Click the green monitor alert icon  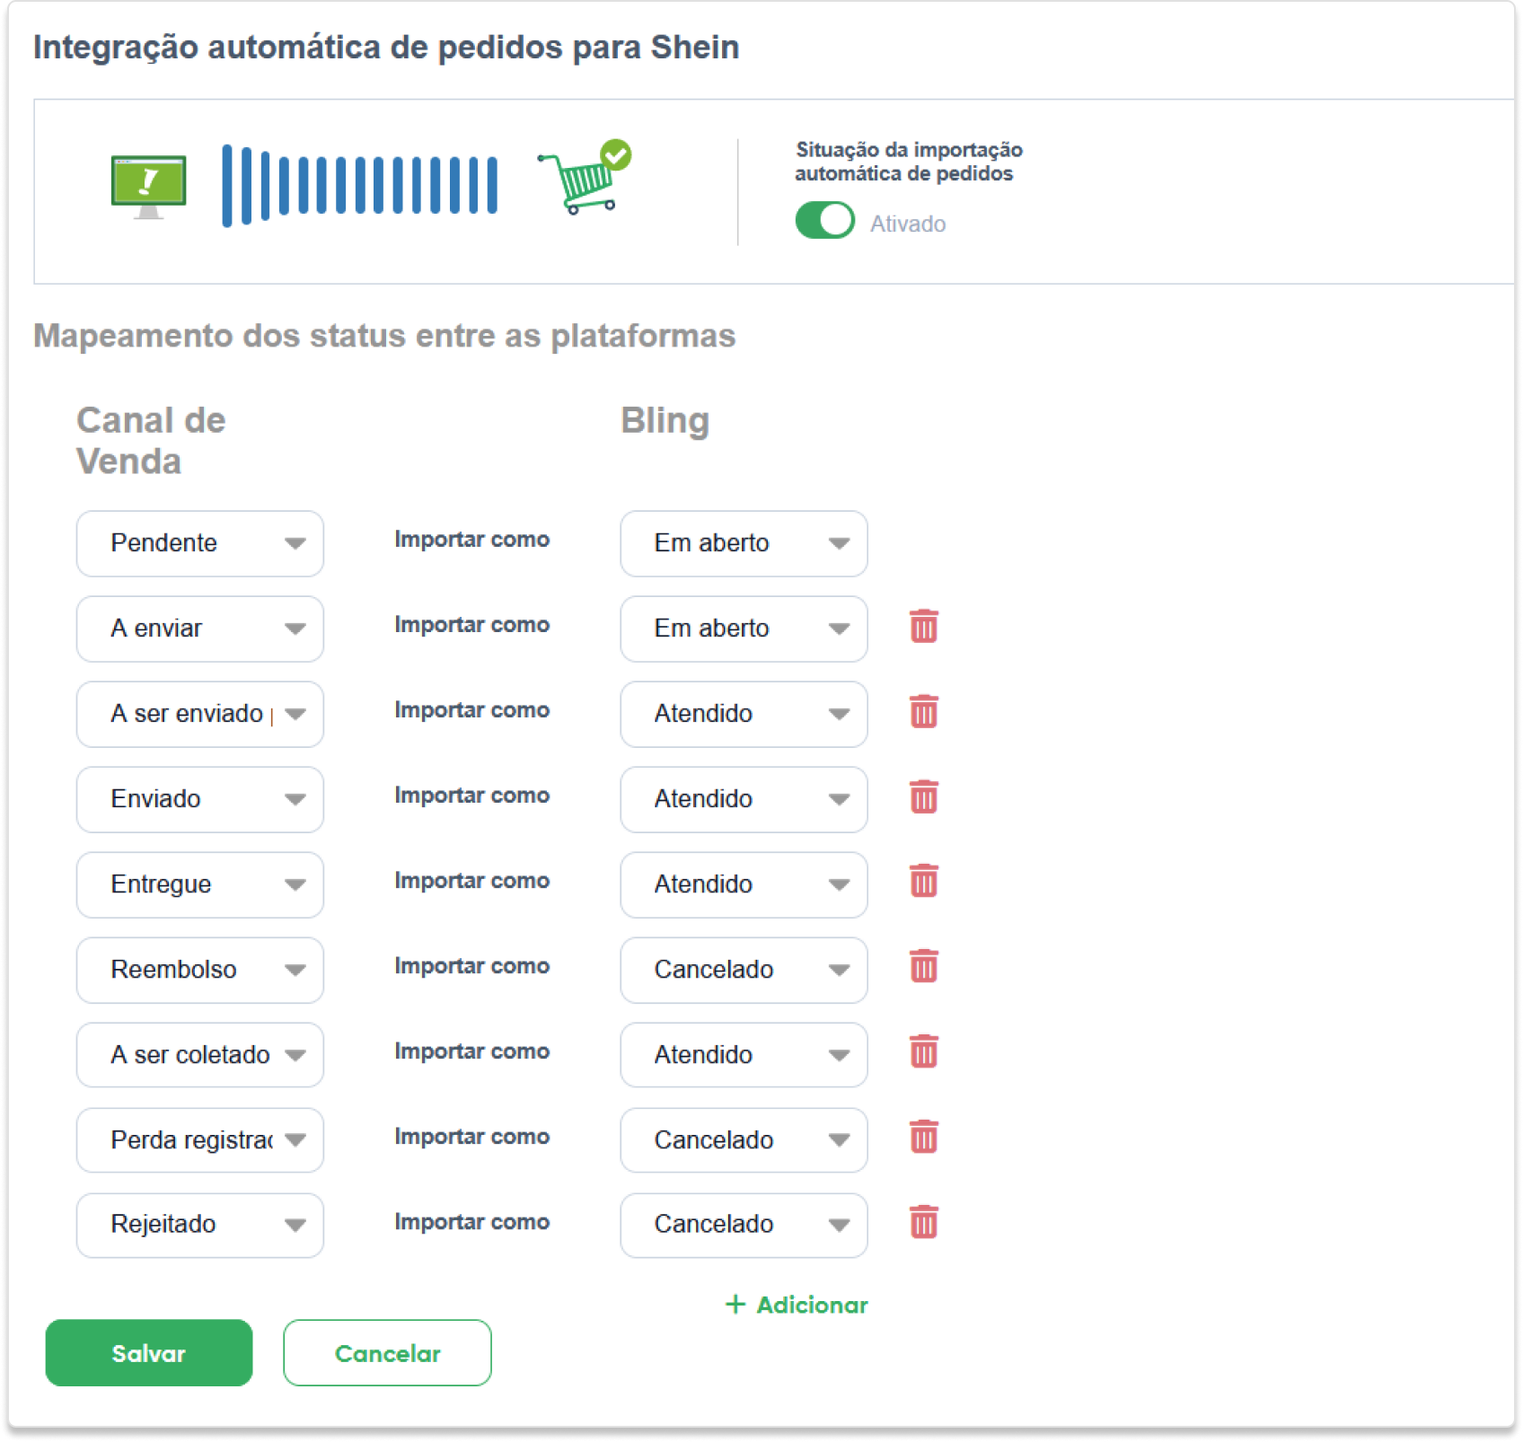click(149, 187)
